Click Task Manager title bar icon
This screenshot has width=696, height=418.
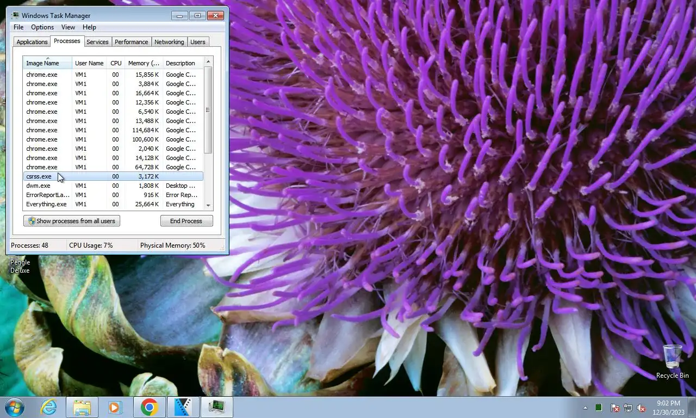coord(15,15)
